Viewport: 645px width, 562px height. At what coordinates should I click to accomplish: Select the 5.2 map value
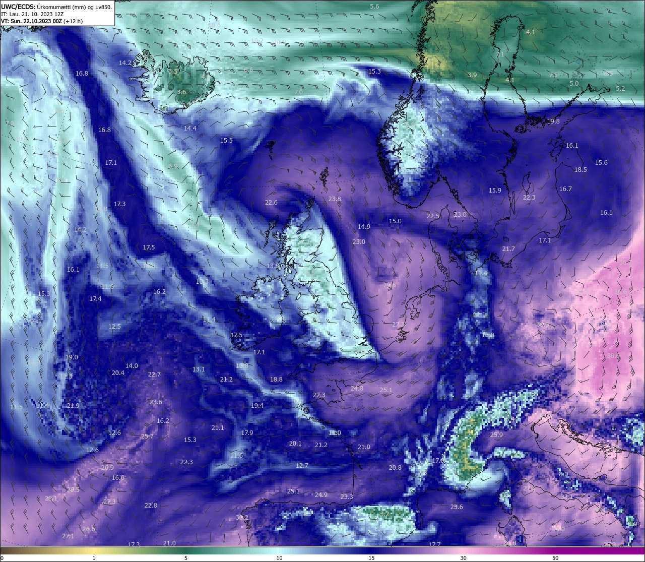pos(620,89)
